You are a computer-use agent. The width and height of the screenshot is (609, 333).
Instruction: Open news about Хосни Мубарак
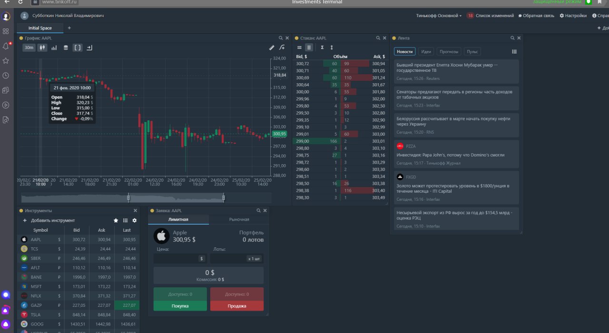(x=456, y=71)
